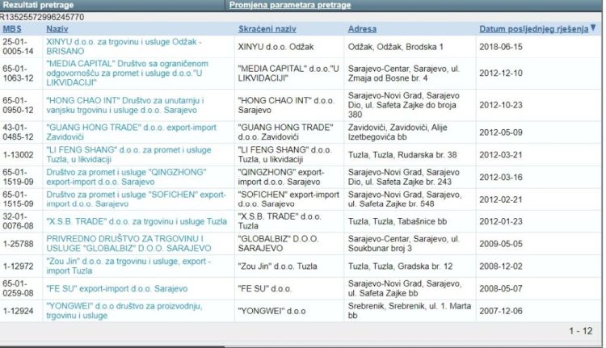The height and width of the screenshot is (348, 606).
Task: Click the 1 - 12 results counter
Action: pyautogui.click(x=580, y=331)
